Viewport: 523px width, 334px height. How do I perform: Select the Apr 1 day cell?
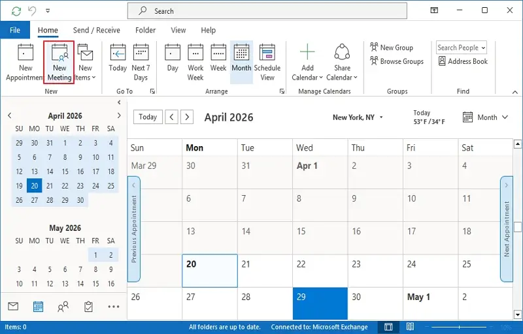coord(320,172)
